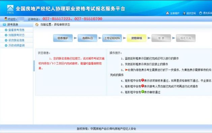Collapse the left sidebar with splitter handle

tap(34, 66)
